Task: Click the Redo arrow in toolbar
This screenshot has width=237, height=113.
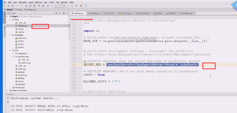Action: pyautogui.click(x=21, y=6)
